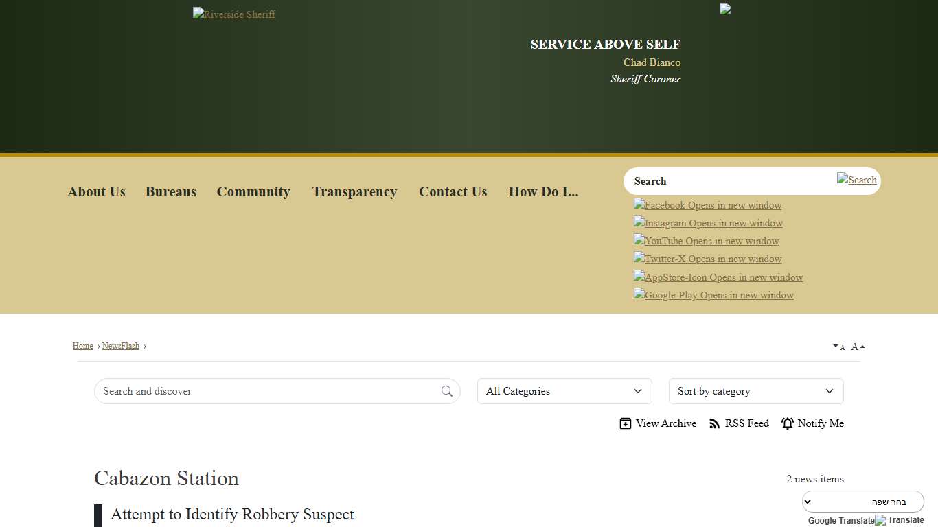The width and height of the screenshot is (938, 527).
Task: Open the Instagram icon link
Action: (707, 223)
